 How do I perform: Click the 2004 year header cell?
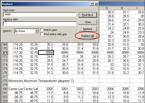(107, 89)
